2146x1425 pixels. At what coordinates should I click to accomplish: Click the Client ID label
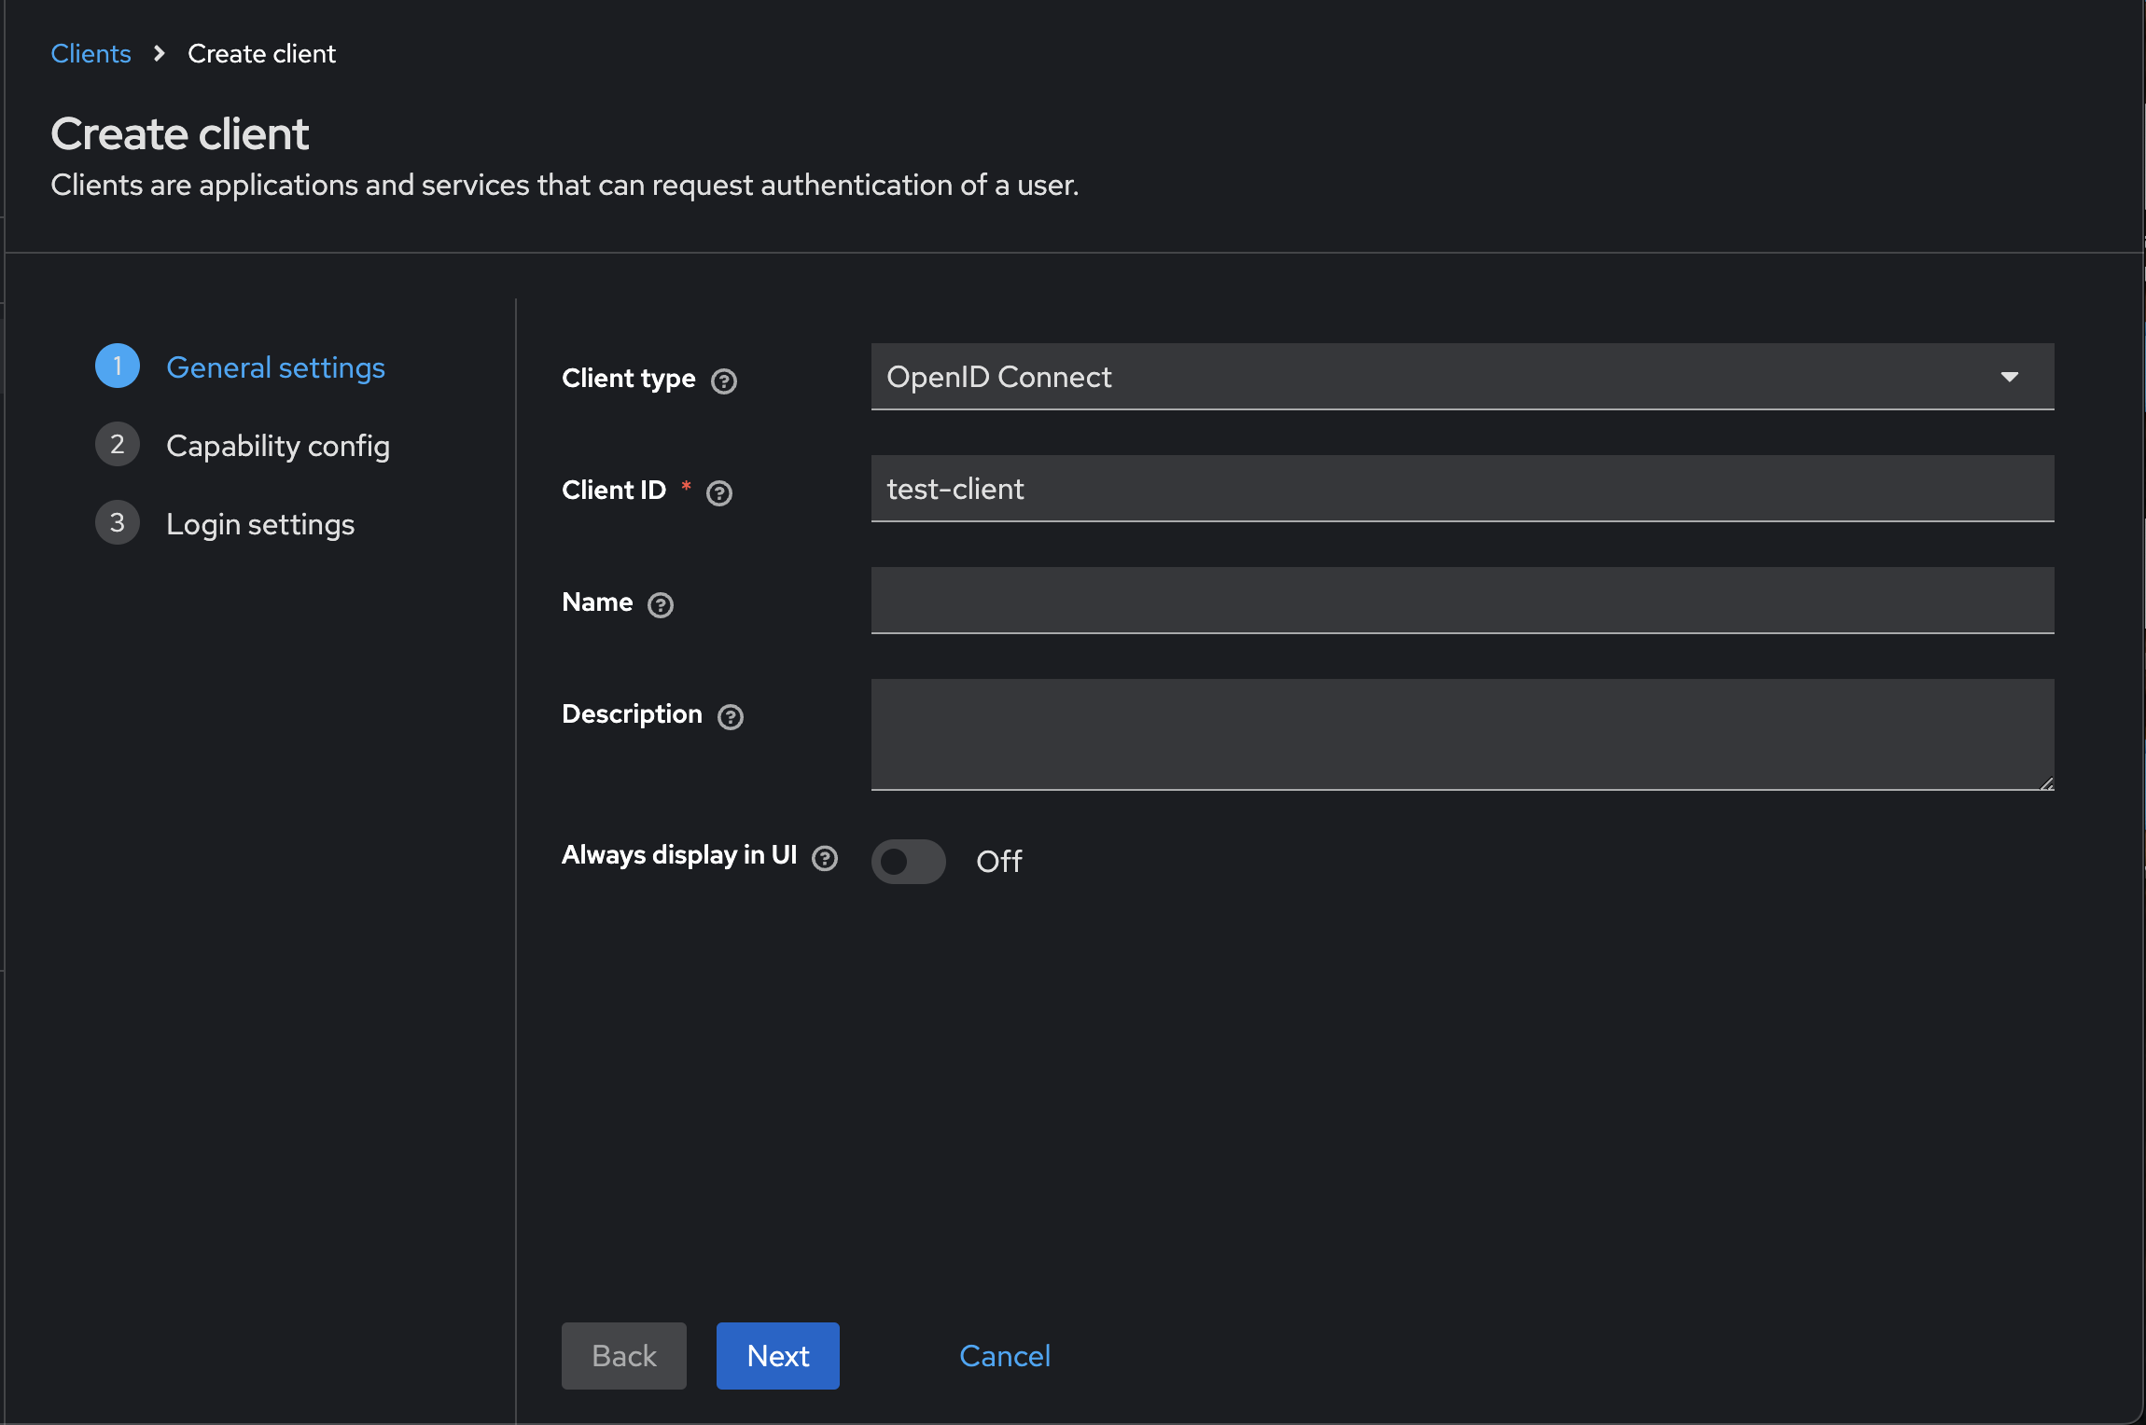point(614,490)
